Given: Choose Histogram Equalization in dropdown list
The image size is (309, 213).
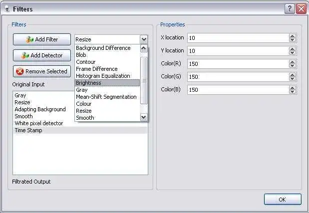Looking at the screenshot, I should tap(107, 76).
